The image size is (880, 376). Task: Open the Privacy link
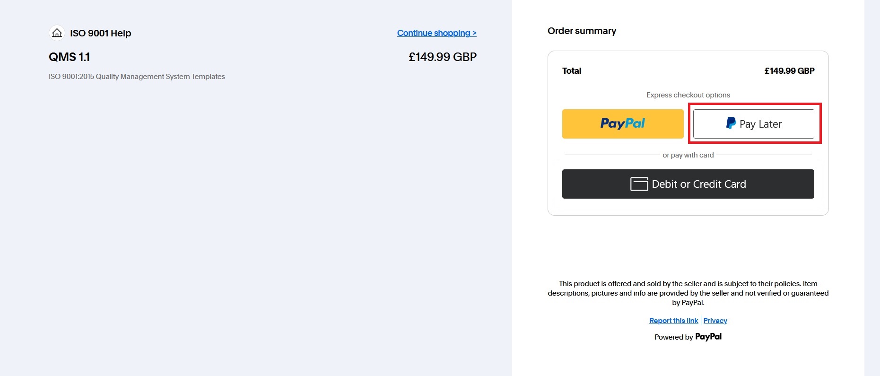click(715, 321)
